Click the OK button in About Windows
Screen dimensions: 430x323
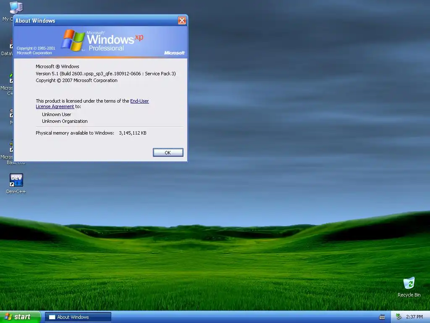pos(168,153)
